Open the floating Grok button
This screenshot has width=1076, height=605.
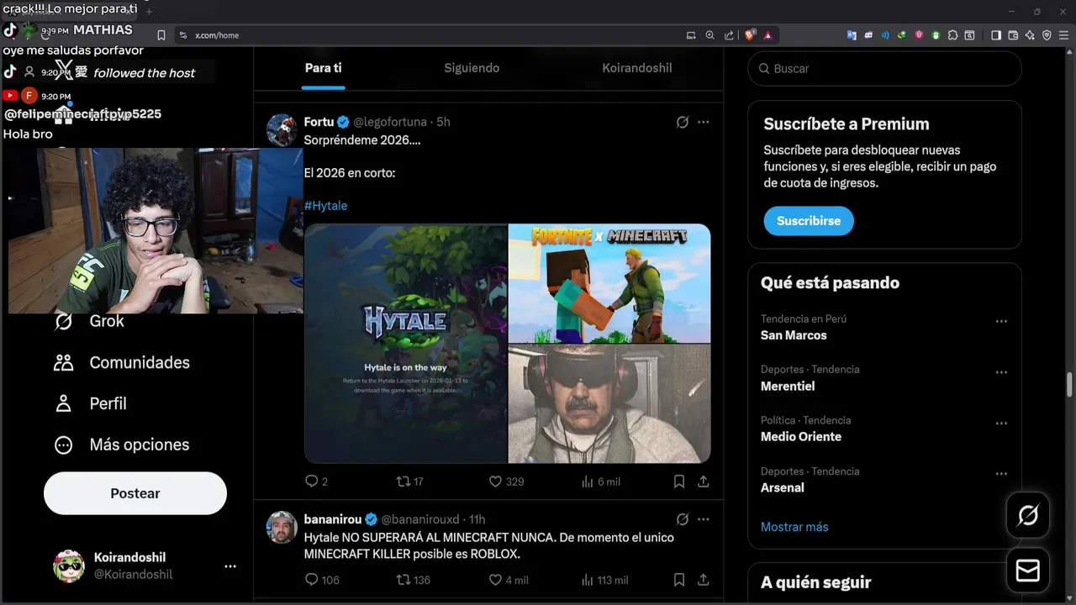coord(1028,515)
